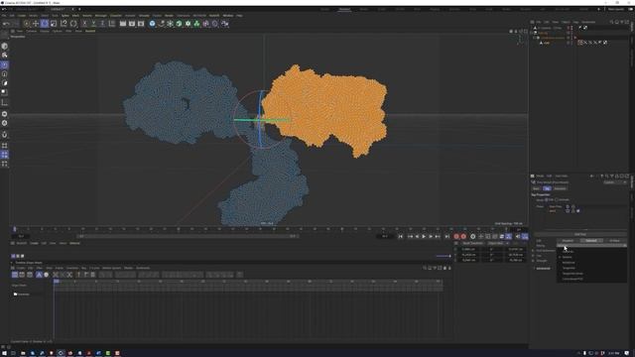Image resolution: width=635 pixels, height=357 pixels.
Task: Select the Live Selection tool
Action: (x=27, y=24)
